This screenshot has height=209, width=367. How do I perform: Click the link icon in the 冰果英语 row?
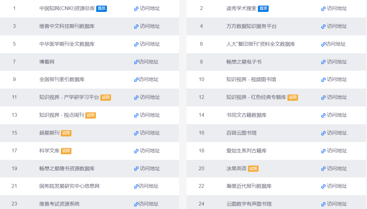click(323, 169)
